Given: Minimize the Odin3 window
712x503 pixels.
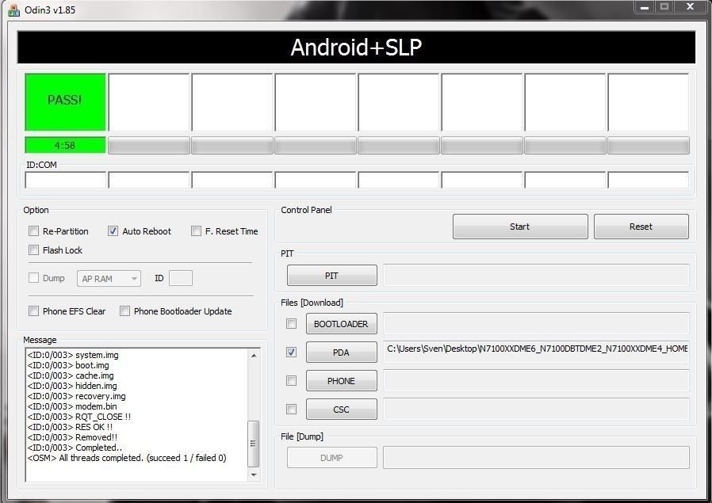Looking at the screenshot, I should [x=645, y=7].
